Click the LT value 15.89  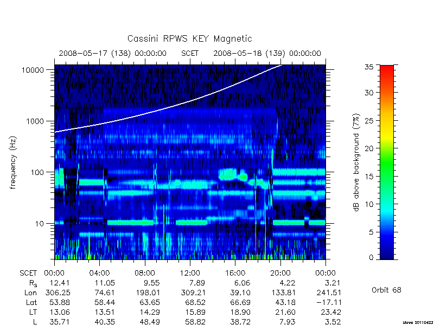(195, 313)
